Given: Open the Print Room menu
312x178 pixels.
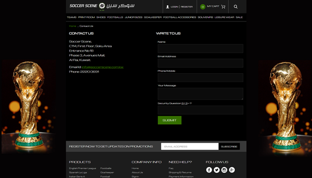Looking at the screenshot, I should (86, 17).
